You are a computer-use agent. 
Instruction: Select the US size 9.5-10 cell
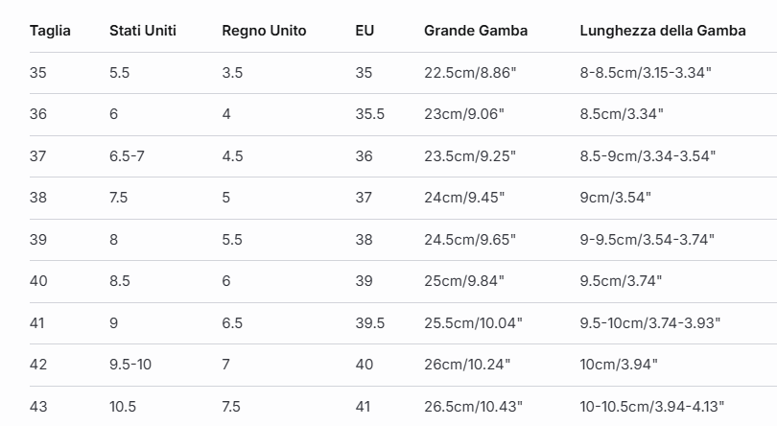click(x=130, y=365)
